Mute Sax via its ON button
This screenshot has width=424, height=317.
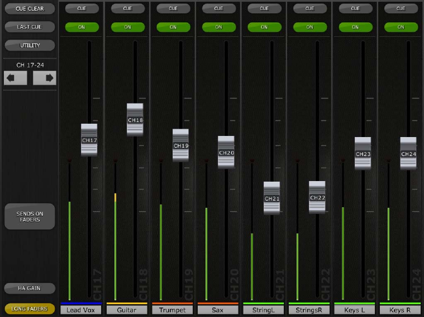point(219,27)
